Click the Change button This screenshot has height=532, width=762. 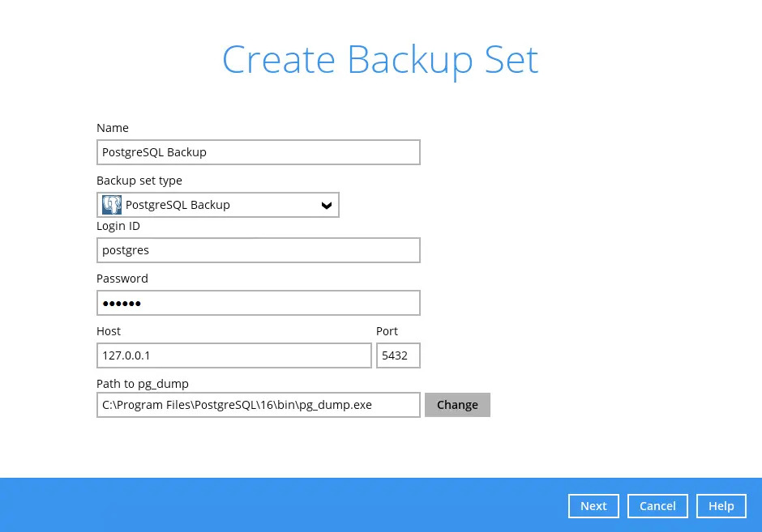[457, 405]
